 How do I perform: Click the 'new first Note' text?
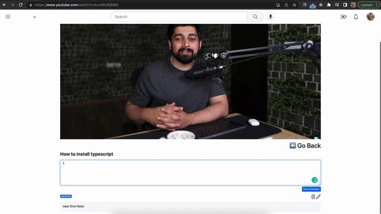tap(73, 206)
